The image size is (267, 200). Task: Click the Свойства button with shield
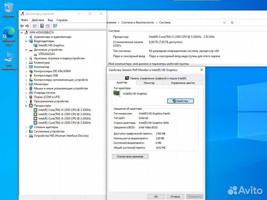click(x=180, y=101)
